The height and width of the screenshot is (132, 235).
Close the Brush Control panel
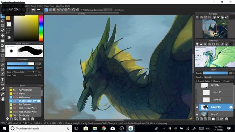click(42, 59)
